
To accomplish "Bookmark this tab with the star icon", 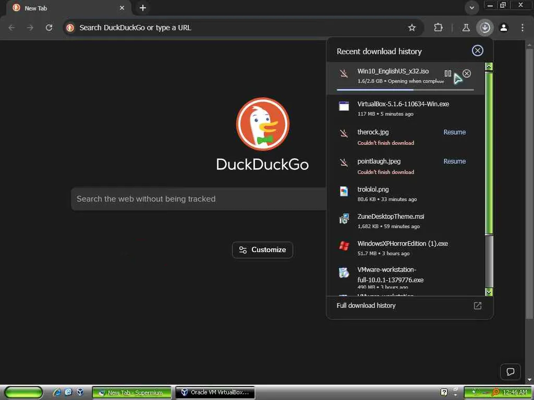I will 412,28.
